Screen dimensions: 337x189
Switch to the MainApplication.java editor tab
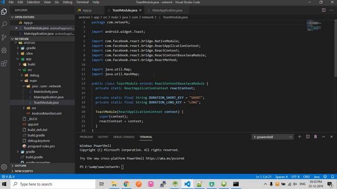(167, 10)
